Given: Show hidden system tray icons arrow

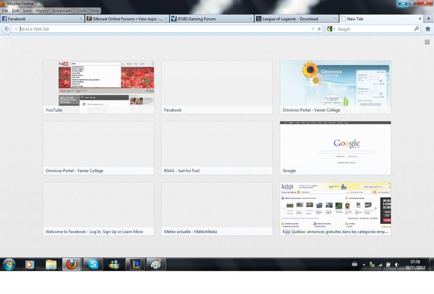Looking at the screenshot, I should click(x=364, y=265).
